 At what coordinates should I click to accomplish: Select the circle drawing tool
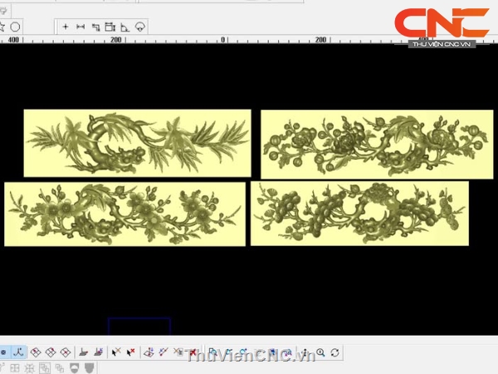tap(15, 27)
